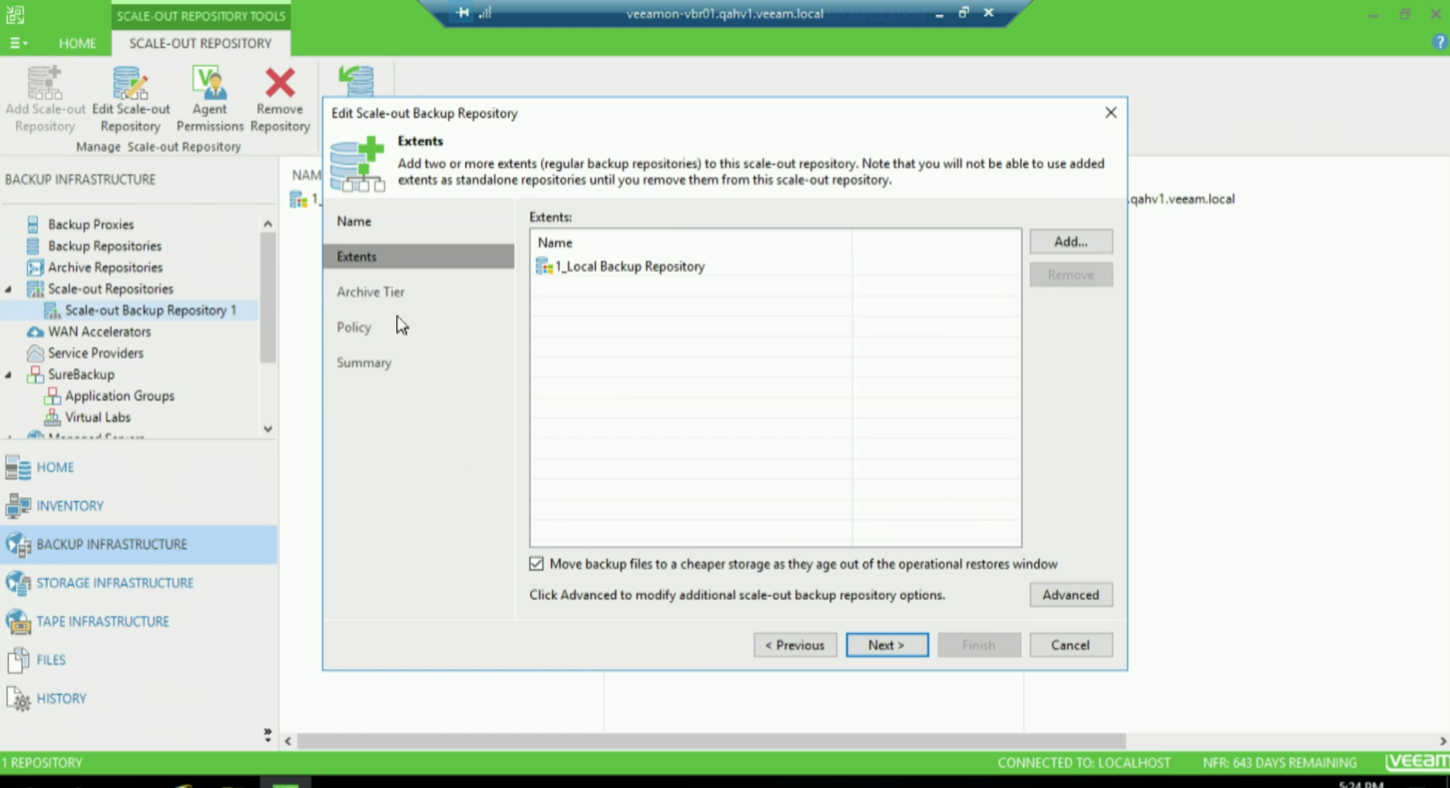Click the Service Providers tree icon
Image resolution: width=1450 pixels, height=788 pixels.
click(x=35, y=353)
